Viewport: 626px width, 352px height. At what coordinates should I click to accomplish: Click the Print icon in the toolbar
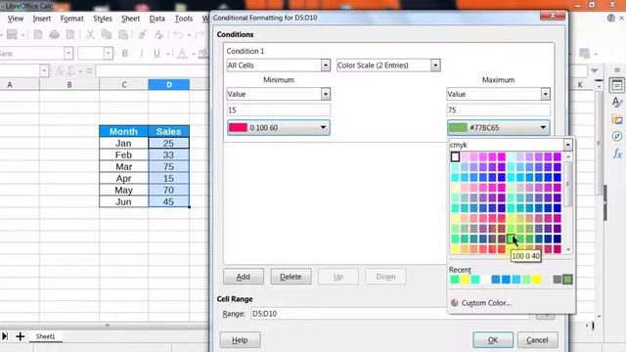click(55, 35)
